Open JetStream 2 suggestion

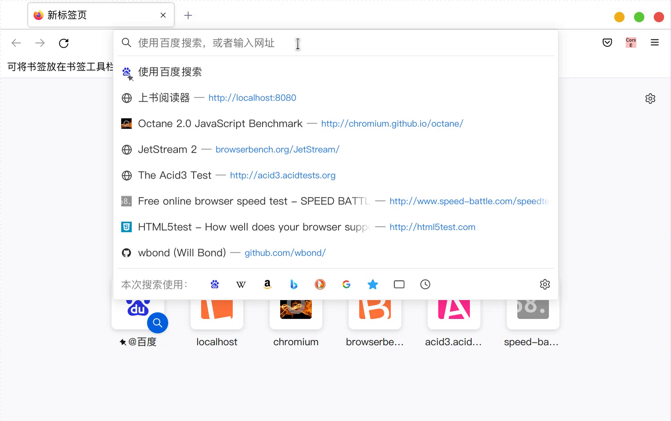[336, 150]
